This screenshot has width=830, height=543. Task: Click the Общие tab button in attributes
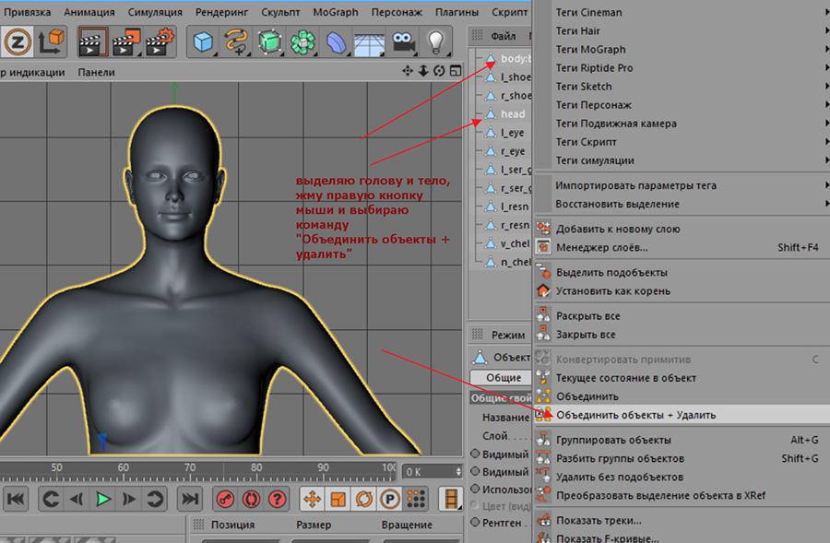click(x=504, y=378)
